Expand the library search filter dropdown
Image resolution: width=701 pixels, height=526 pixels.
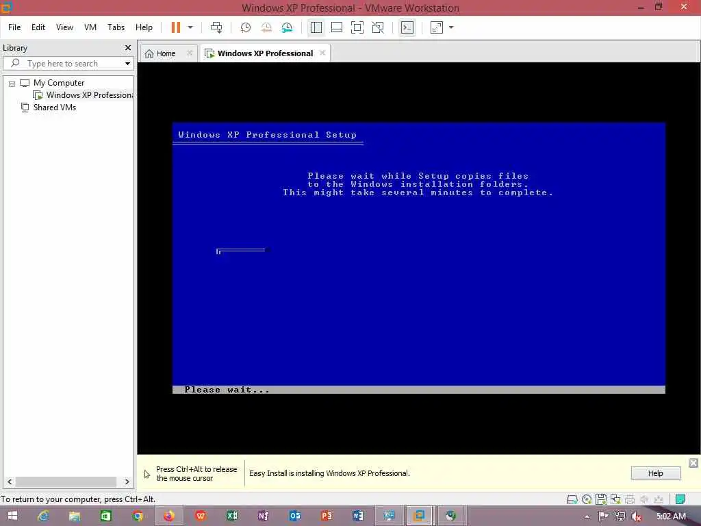coord(127,64)
